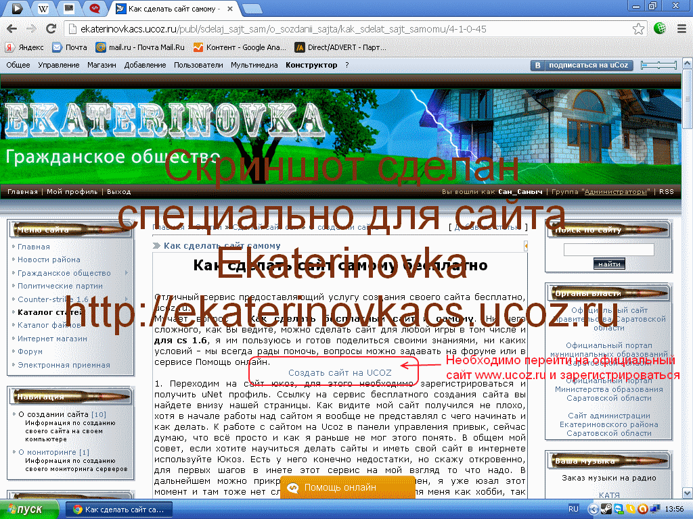Open the Конструктор admin menu

311,65
